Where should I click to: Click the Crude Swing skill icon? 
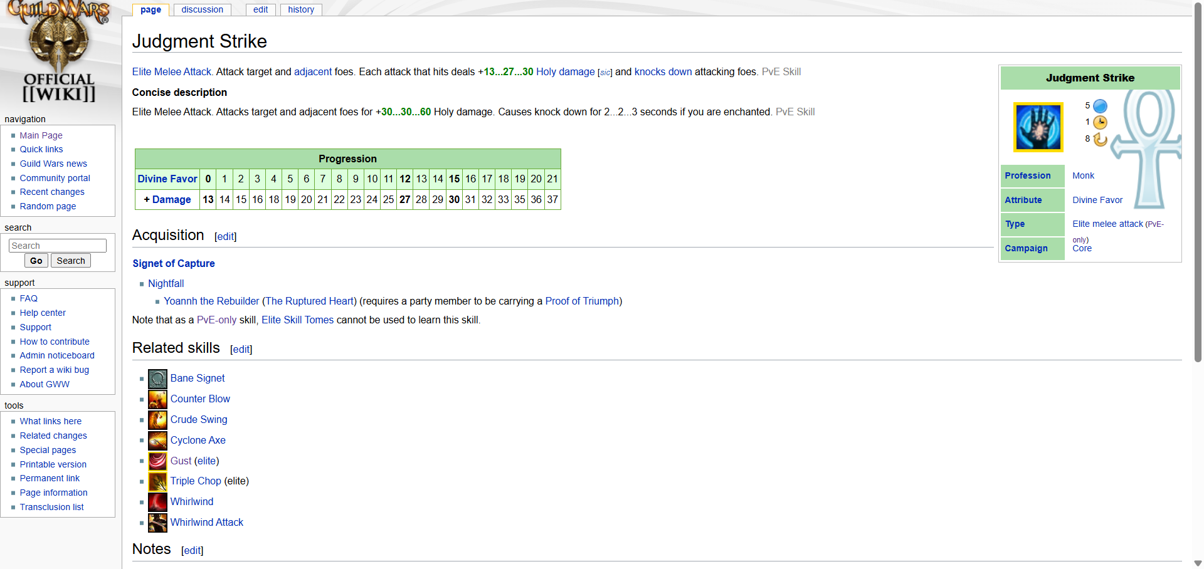point(157,420)
